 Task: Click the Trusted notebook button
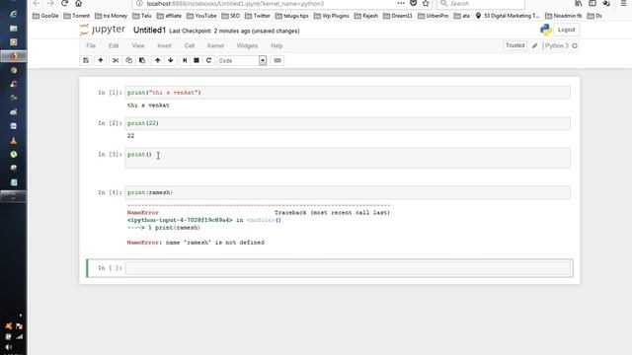coord(515,45)
